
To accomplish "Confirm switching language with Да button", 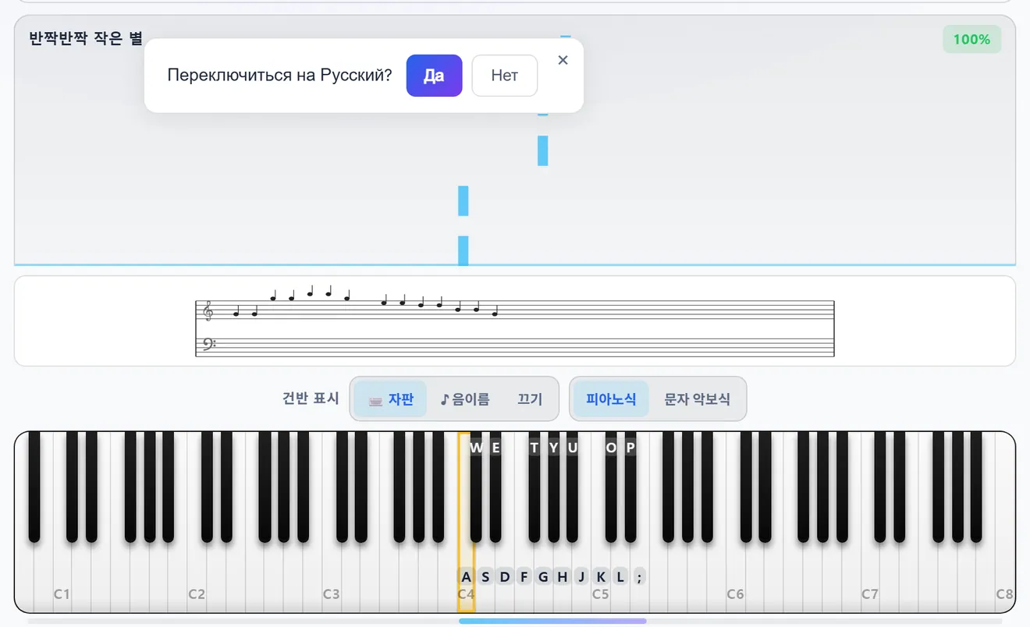I will 434,76.
